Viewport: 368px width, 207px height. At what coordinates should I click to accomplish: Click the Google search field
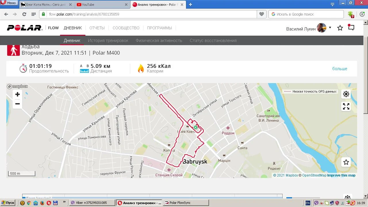tap(306, 14)
